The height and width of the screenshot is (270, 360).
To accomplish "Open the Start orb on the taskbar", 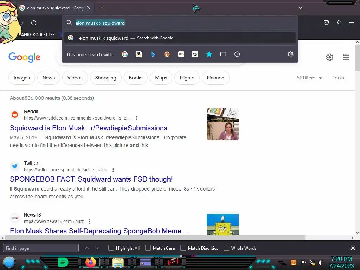I will click(9, 262).
